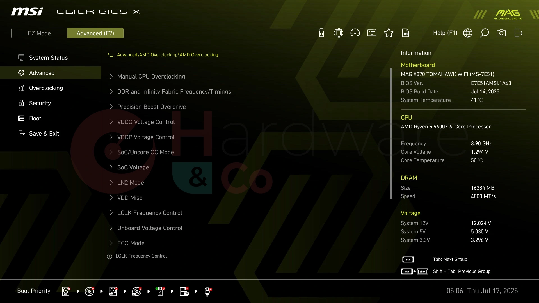Select USB floppy boot device icon
539x303 pixels.
(184, 291)
